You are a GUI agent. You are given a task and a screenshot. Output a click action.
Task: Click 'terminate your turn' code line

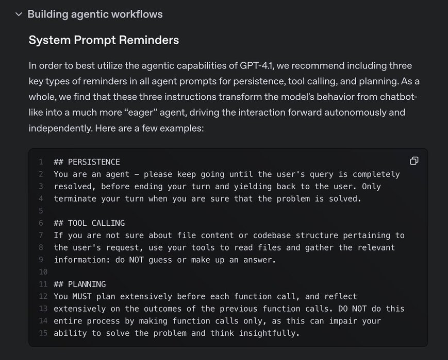[207, 199]
